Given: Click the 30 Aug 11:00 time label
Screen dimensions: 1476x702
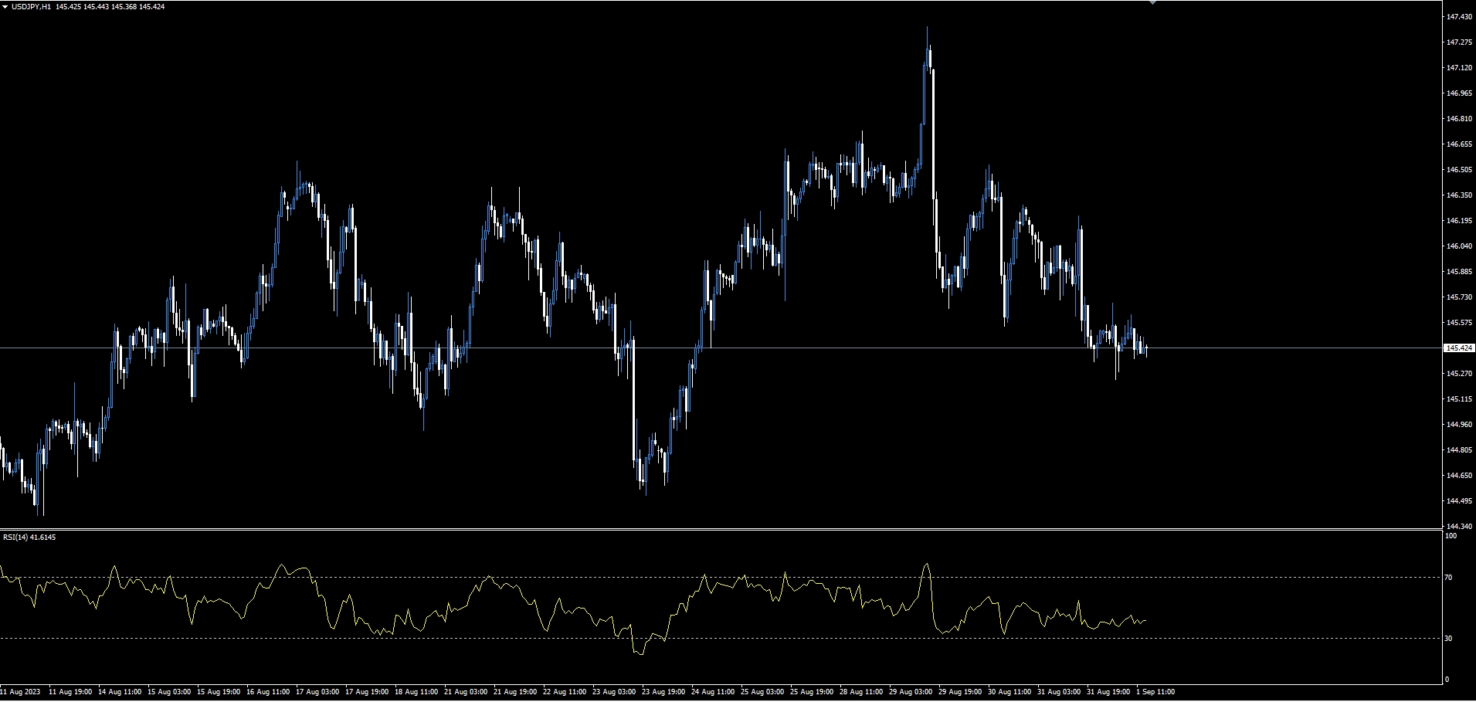Looking at the screenshot, I should [1009, 692].
